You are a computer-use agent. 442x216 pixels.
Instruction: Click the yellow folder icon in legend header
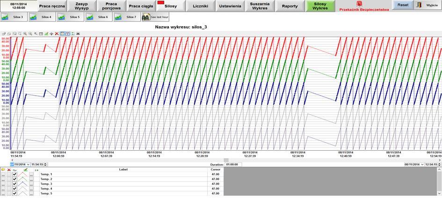[x=3, y=170]
